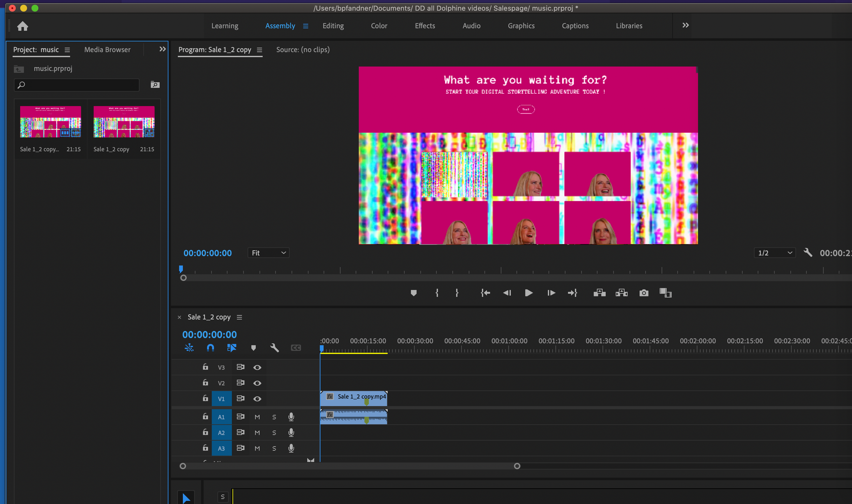Hide track V1 with eye icon
Viewport: 852px width, 504px height.
click(x=257, y=399)
